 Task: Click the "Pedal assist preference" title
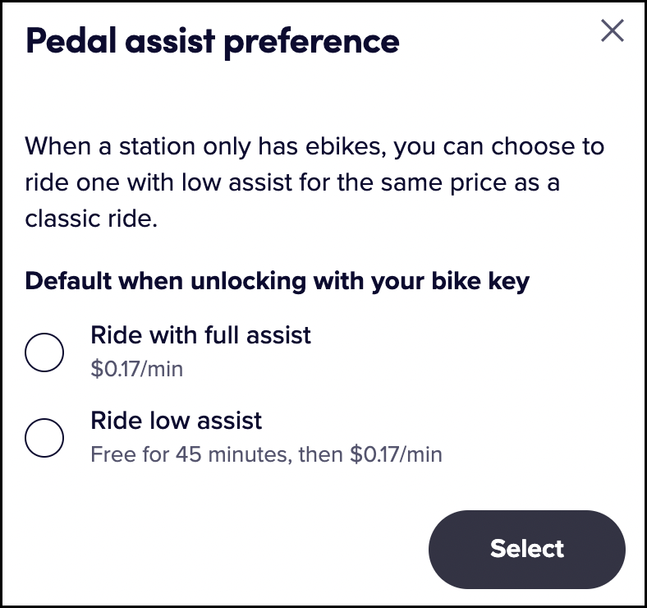[x=213, y=40]
